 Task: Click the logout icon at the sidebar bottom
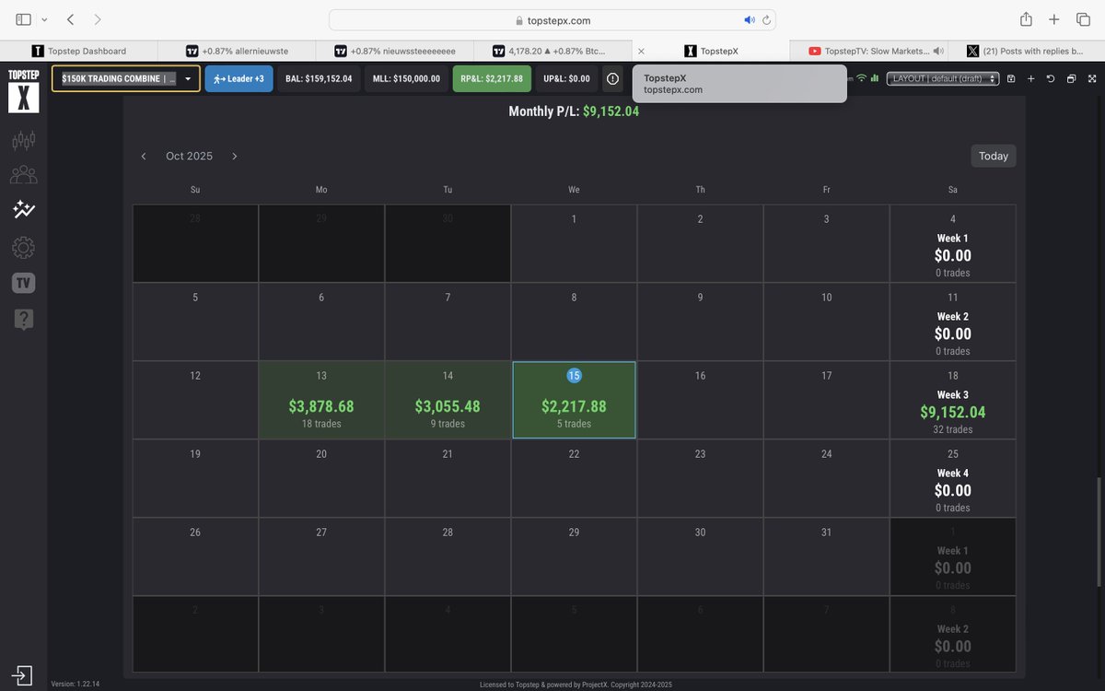point(24,675)
